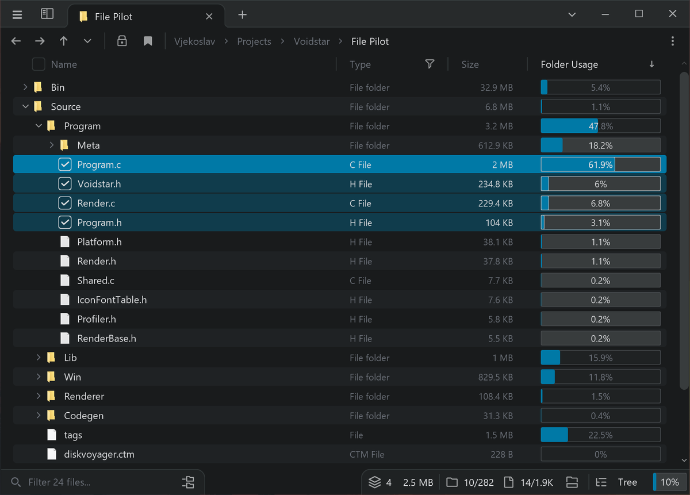Click the Profiler.h file icon

(x=65, y=319)
